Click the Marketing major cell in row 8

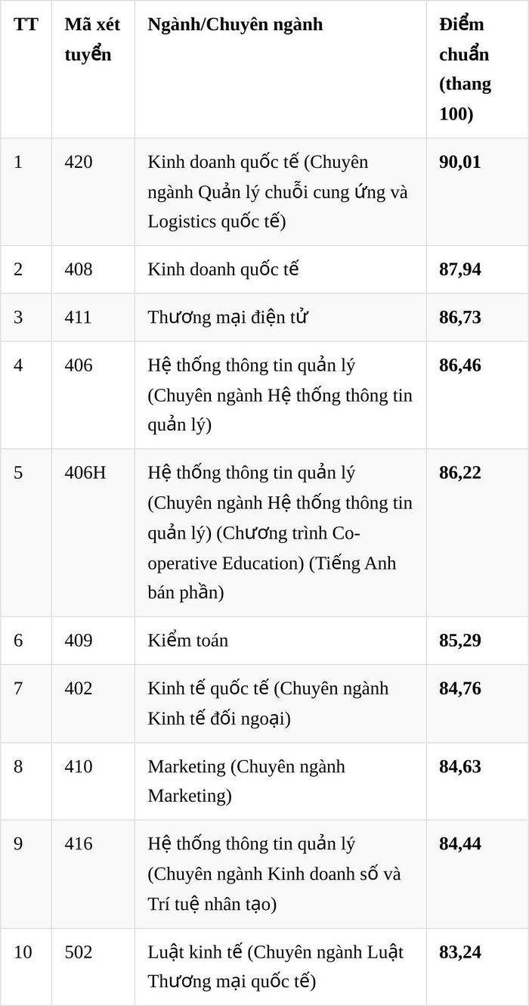pos(280,781)
